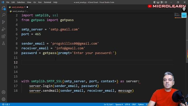Image resolution: width=188 pixels, height=106 pixels.
Task: Click the vertical editor scrollbar
Action: [x=187, y=52]
